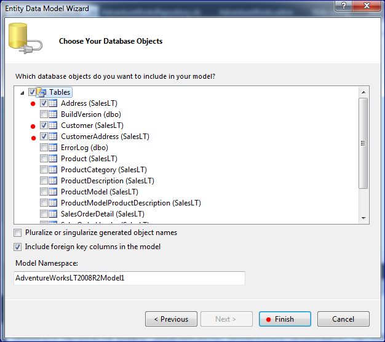Go back with the Previous button
The width and height of the screenshot is (385, 342).
click(171, 319)
